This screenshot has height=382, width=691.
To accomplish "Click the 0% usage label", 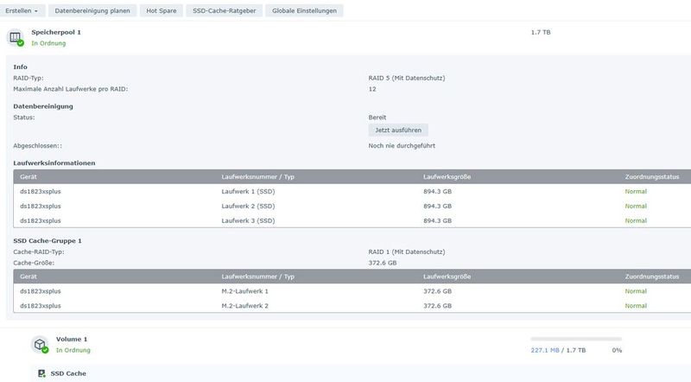I will click(617, 350).
